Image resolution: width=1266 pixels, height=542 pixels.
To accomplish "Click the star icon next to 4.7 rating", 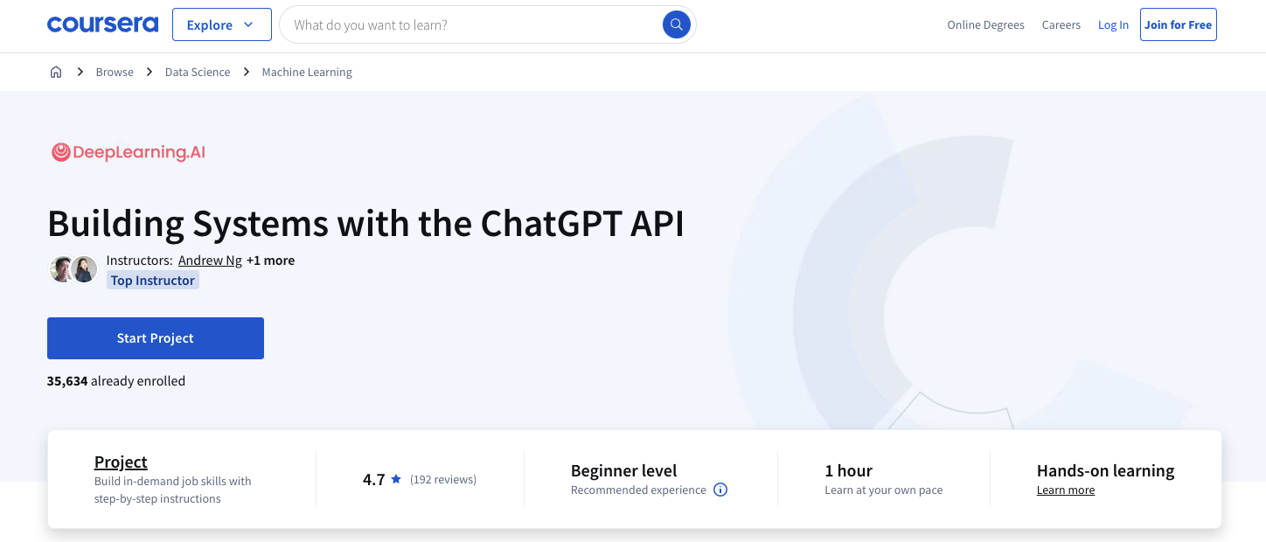I will tap(395, 478).
